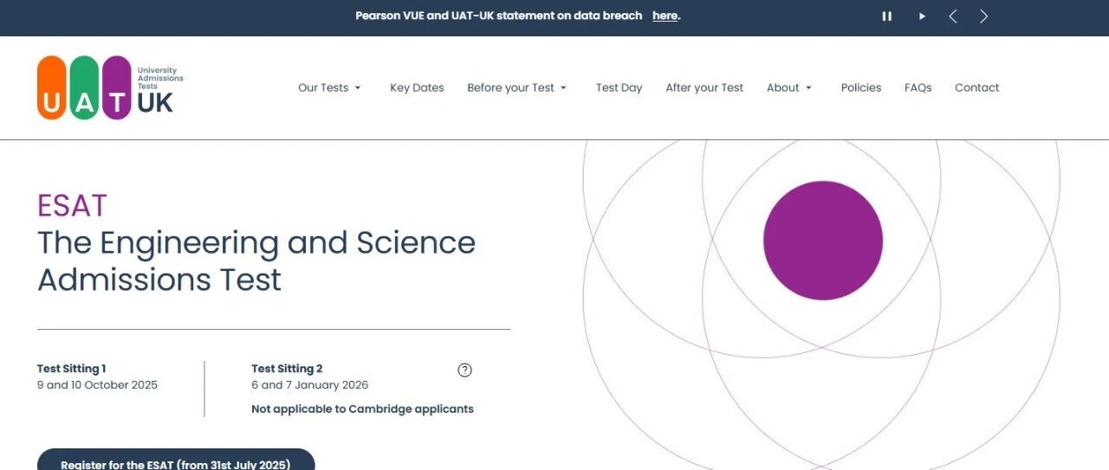Go to the Test Day page

(x=619, y=87)
